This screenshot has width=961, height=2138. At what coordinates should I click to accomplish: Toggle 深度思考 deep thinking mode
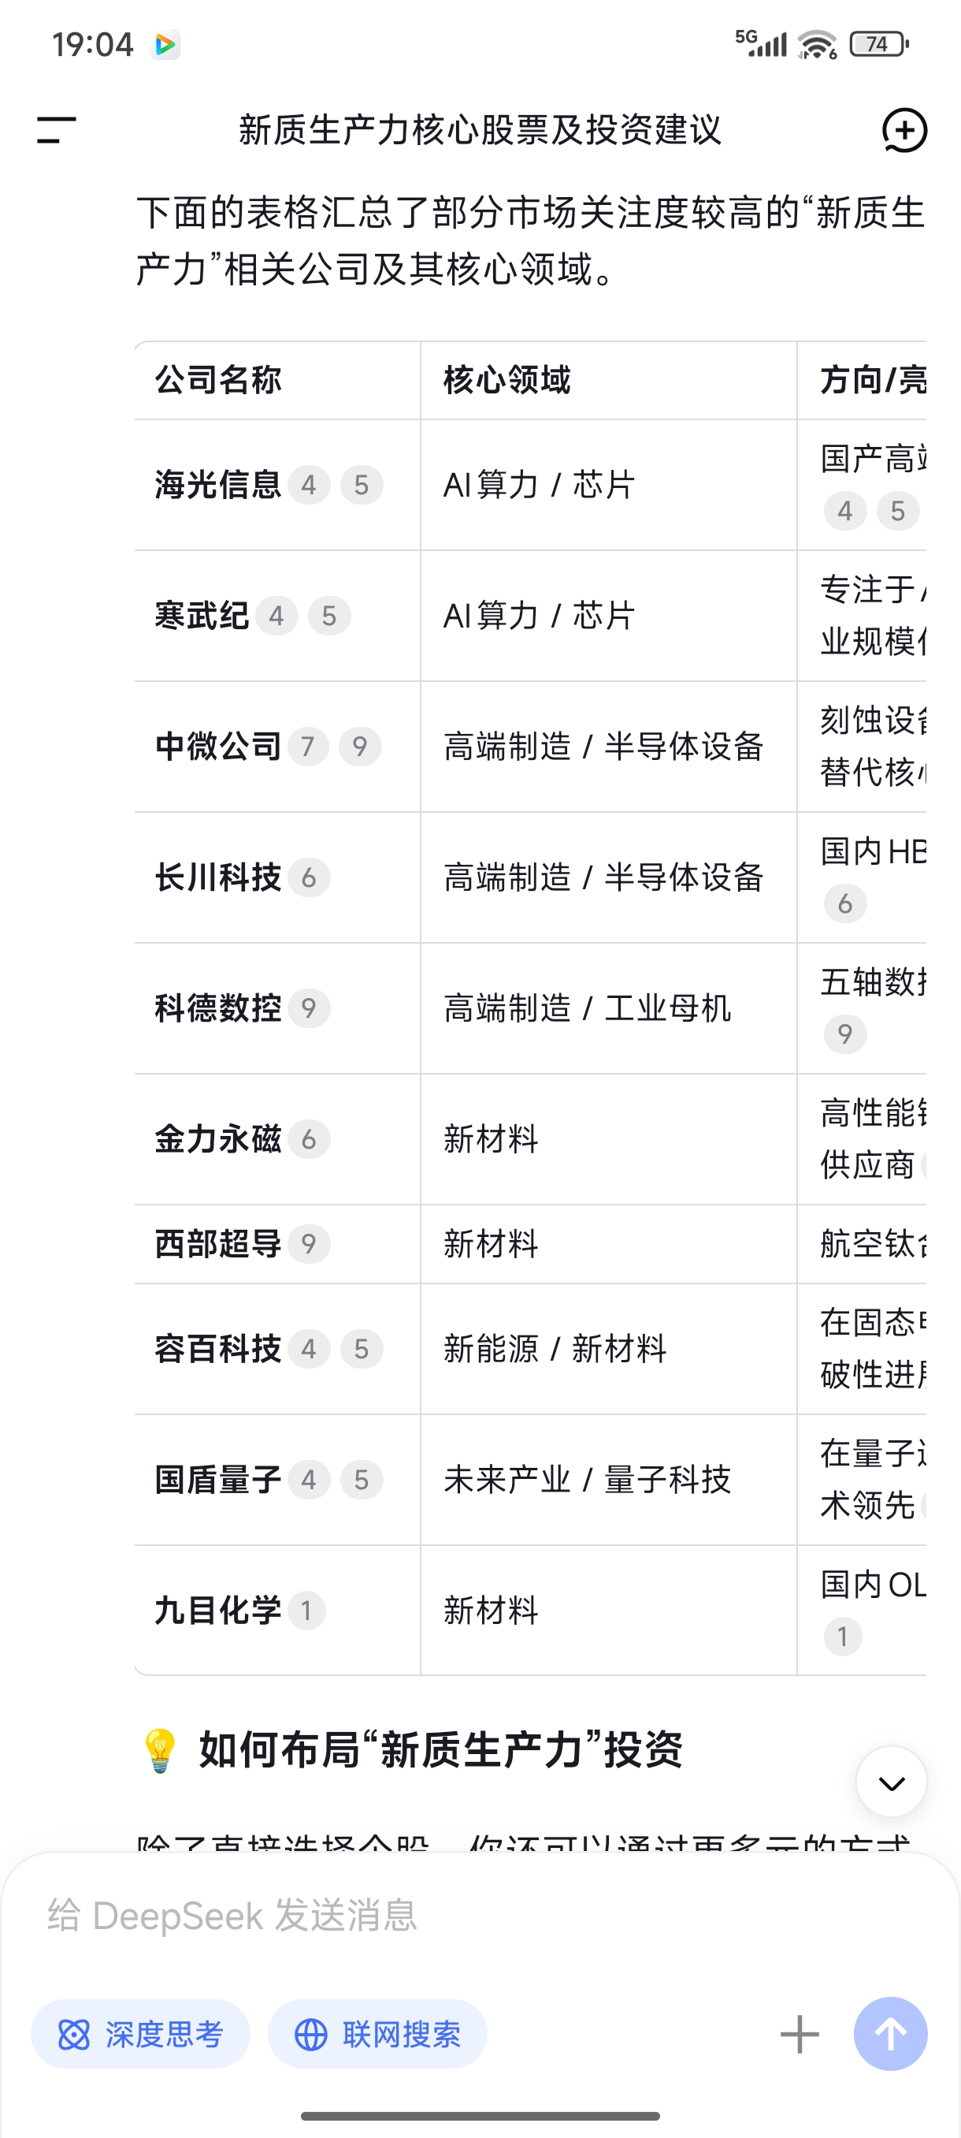140,2033
